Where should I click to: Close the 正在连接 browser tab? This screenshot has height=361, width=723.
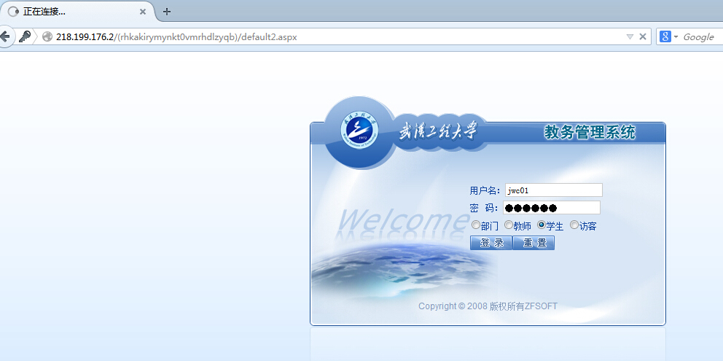[x=143, y=12]
